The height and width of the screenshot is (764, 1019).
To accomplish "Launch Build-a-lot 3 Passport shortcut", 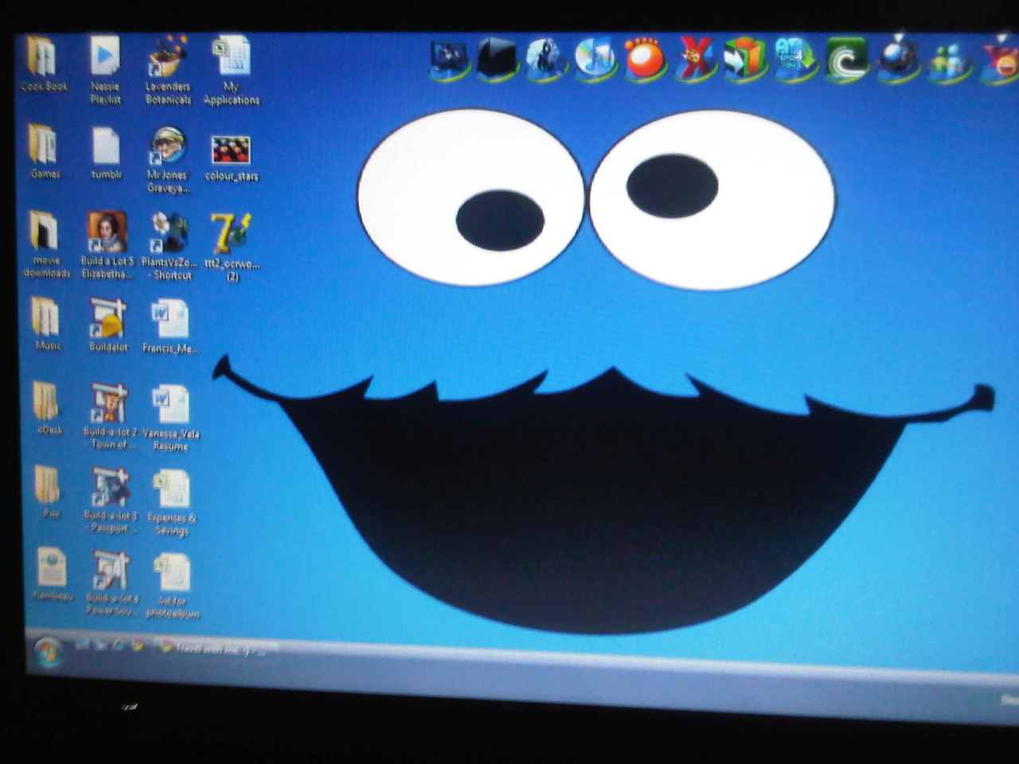I will click(x=111, y=500).
